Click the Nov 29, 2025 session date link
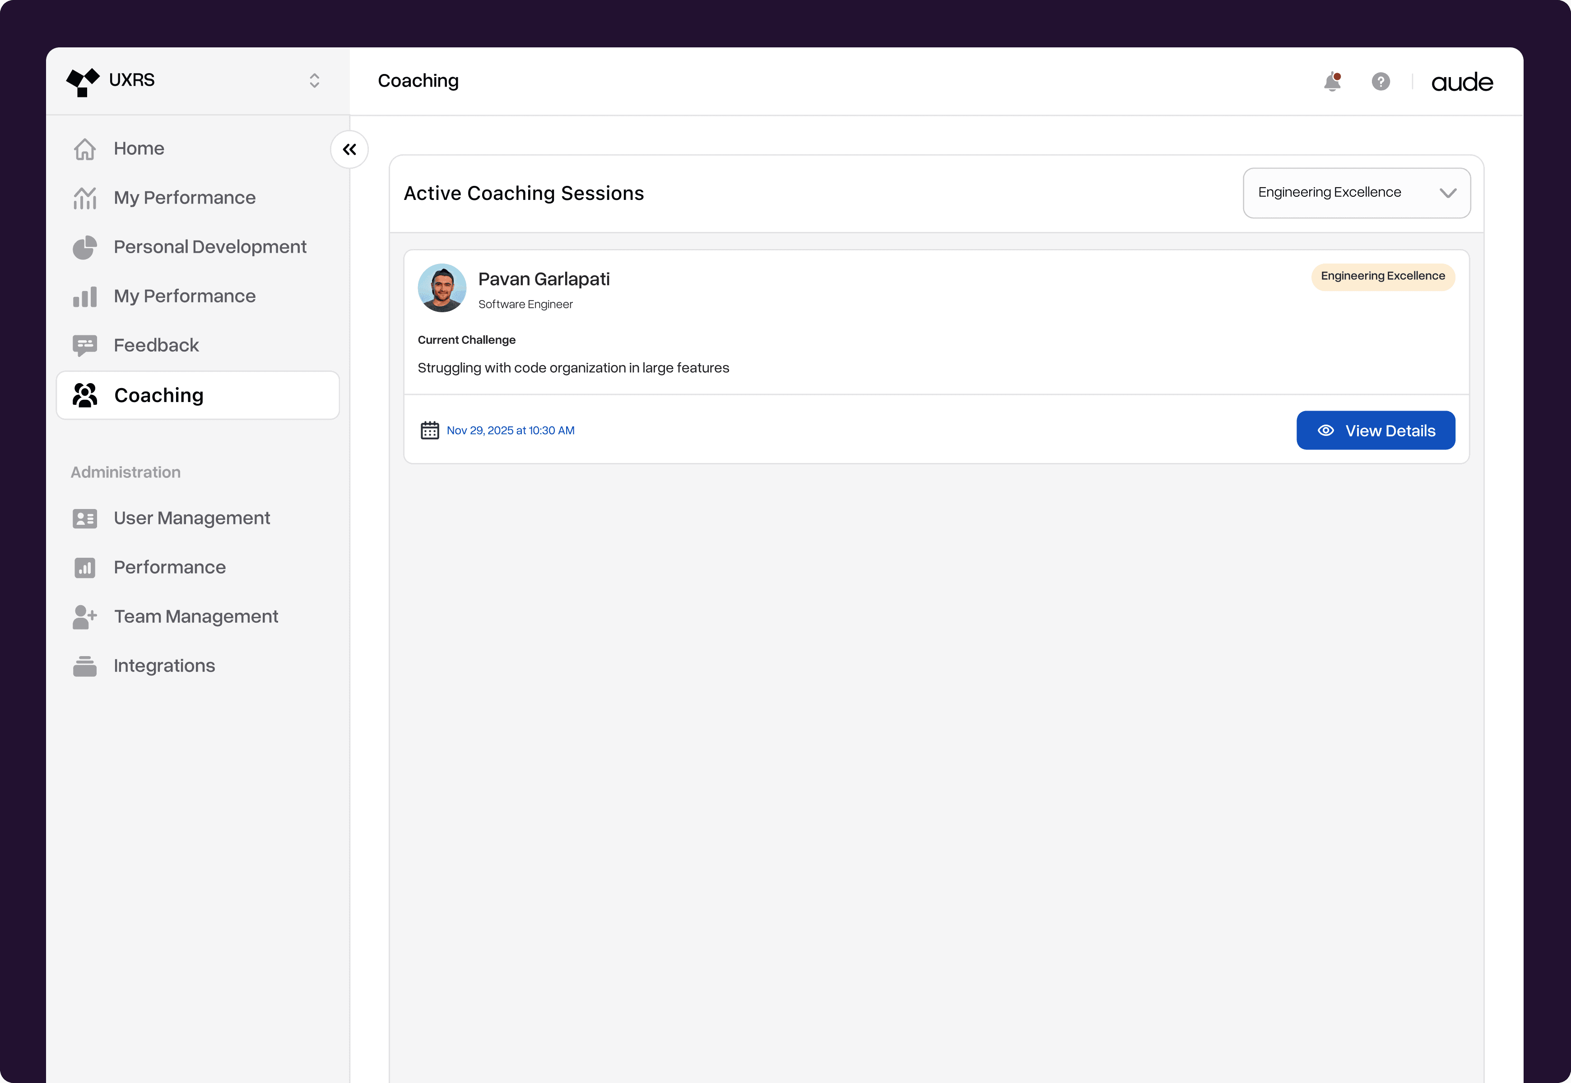 510,430
